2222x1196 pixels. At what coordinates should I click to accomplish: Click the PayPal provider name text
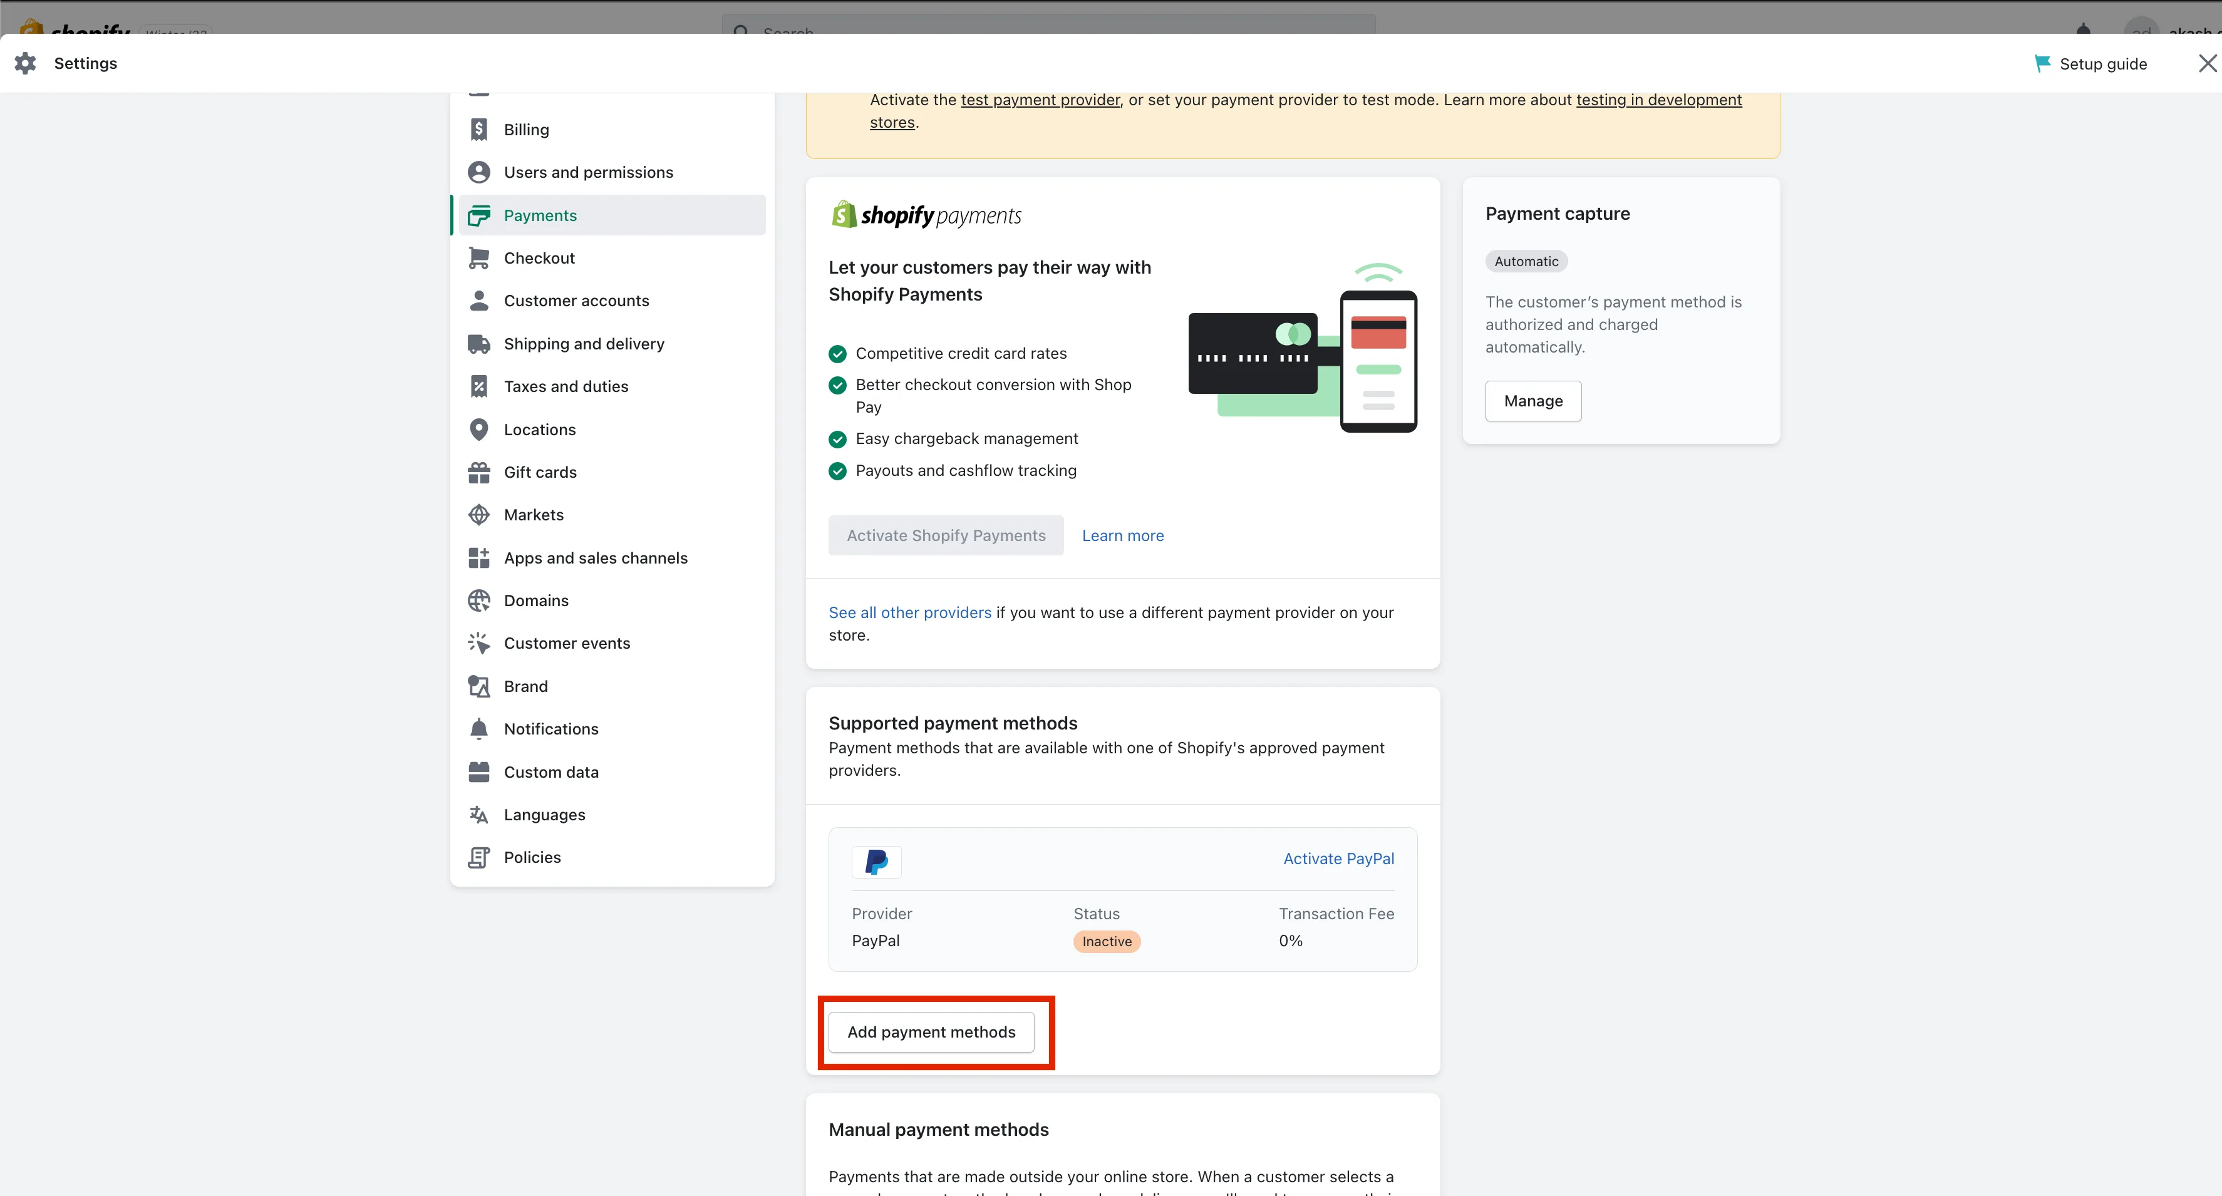(876, 941)
